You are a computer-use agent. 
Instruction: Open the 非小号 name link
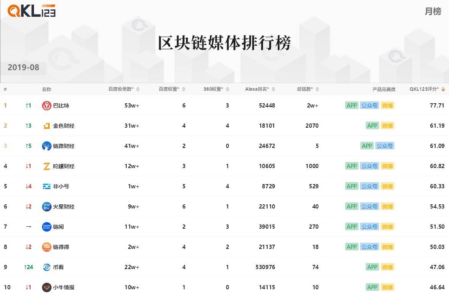click(x=61, y=186)
